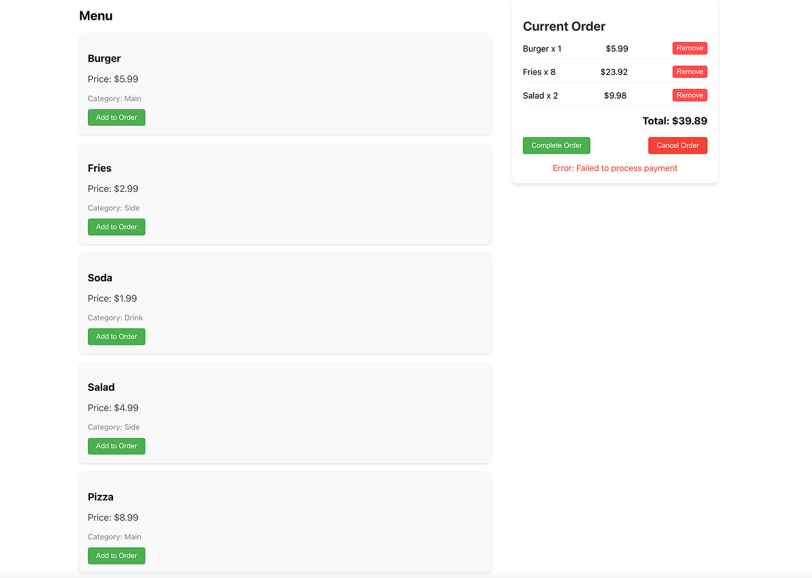812x578 pixels.
Task: Add Burger to the order
Action: click(116, 117)
